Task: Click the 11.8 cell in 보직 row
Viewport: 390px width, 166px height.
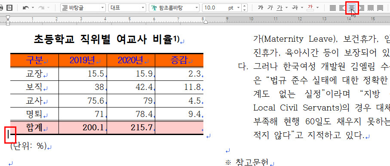Action: pos(179,87)
